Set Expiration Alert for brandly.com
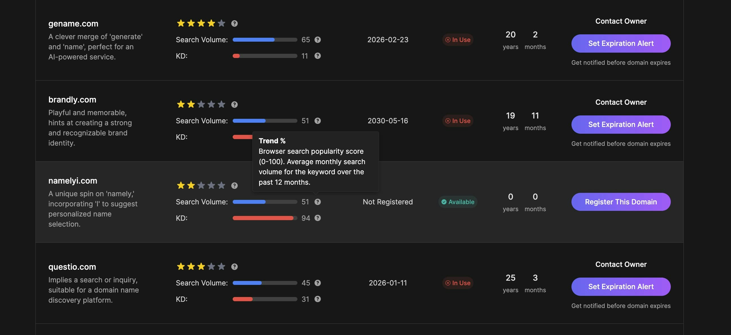The height and width of the screenshot is (335, 731). click(x=621, y=124)
